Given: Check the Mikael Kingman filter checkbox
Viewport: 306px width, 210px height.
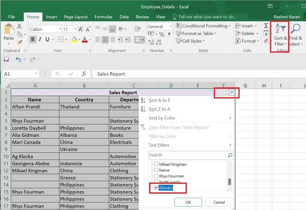Looking at the screenshot, I should 156,164.
